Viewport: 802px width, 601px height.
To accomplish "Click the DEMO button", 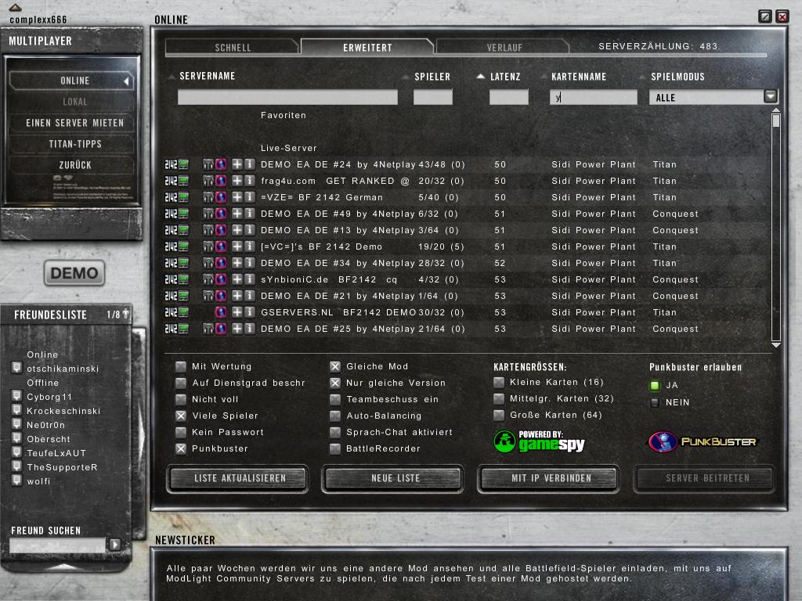I will [x=74, y=273].
